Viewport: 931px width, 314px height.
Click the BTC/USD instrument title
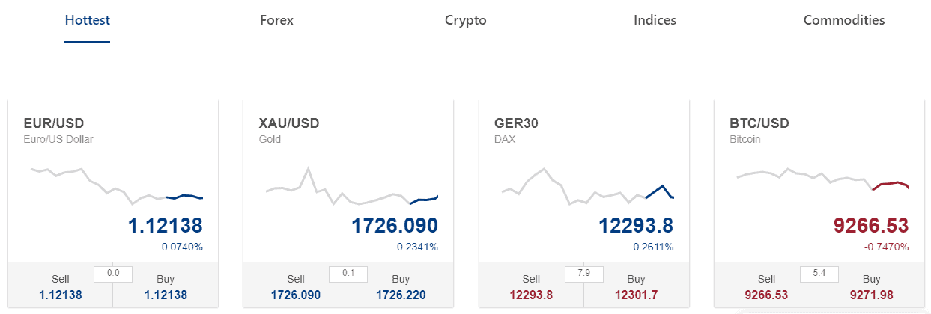pos(759,123)
